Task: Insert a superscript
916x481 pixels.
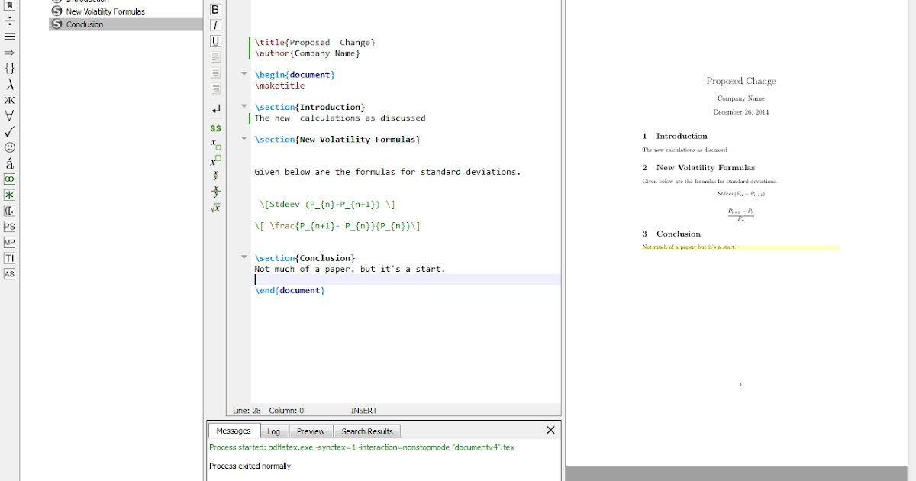Action: click(x=216, y=160)
